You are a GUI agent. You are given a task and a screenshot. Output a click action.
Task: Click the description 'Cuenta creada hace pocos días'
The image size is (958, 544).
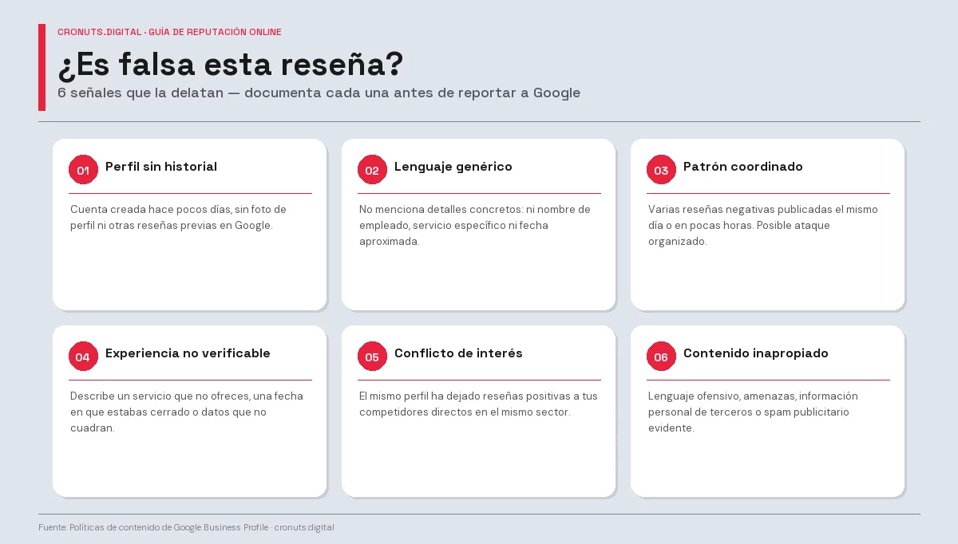pos(178,217)
